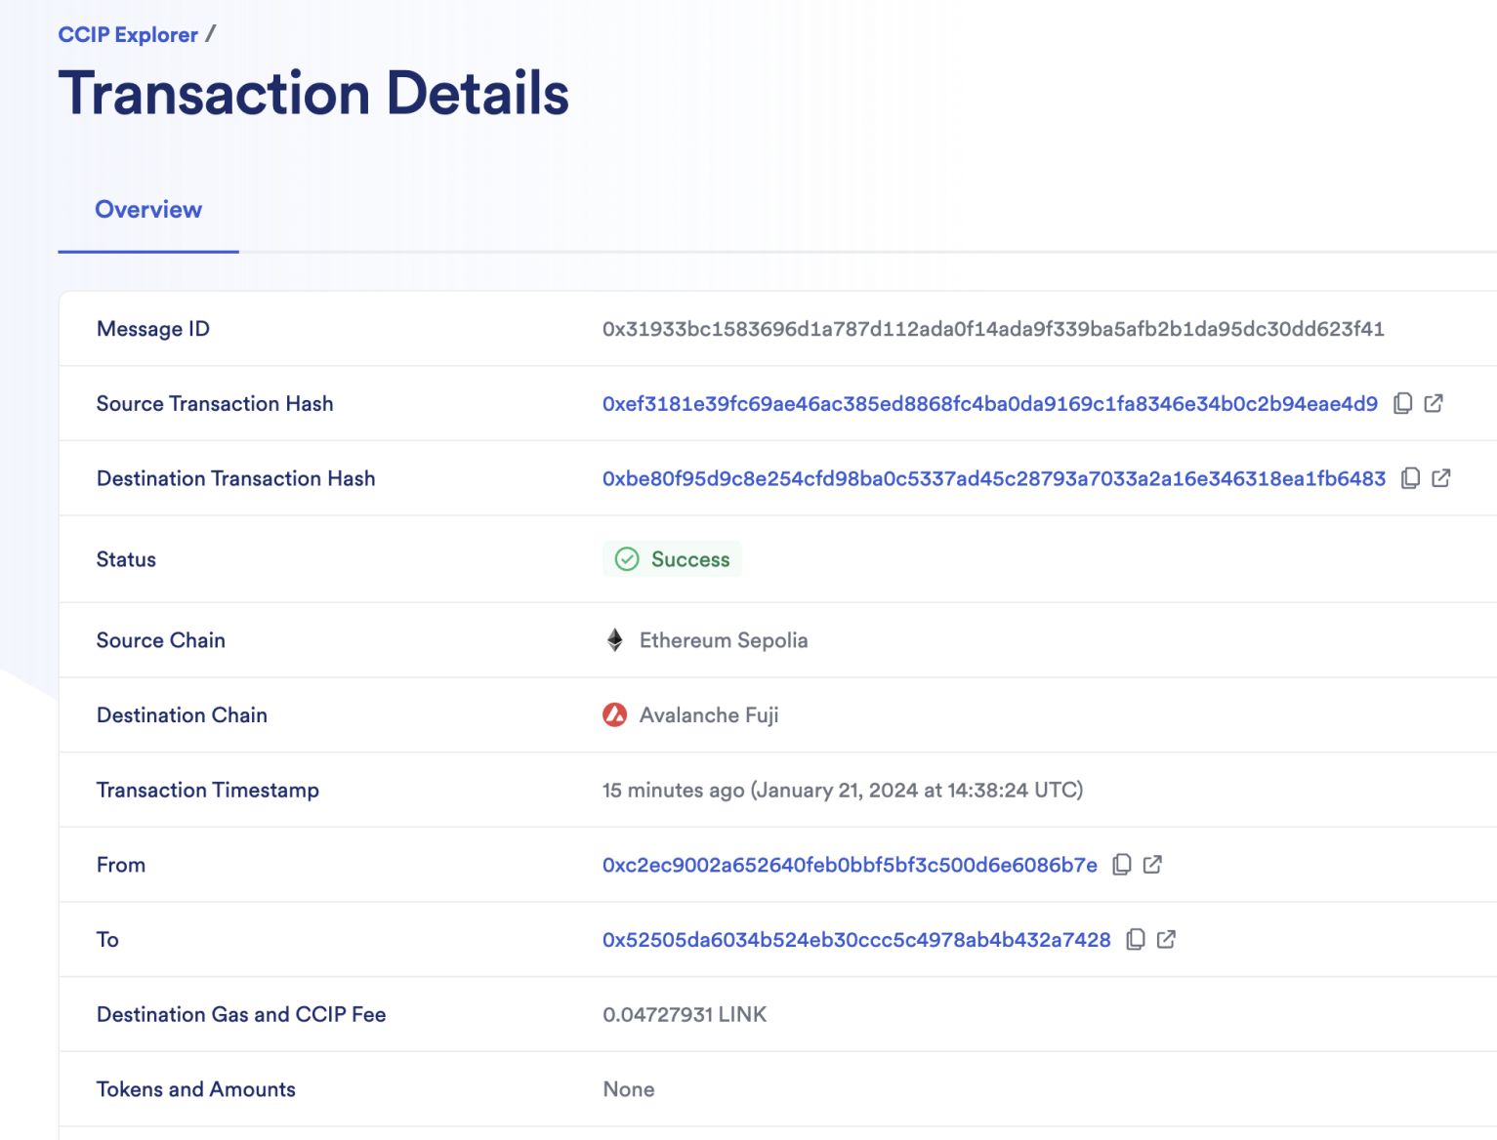Click the Transaction Details heading
Image resolution: width=1497 pixels, height=1140 pixels.
313,94
